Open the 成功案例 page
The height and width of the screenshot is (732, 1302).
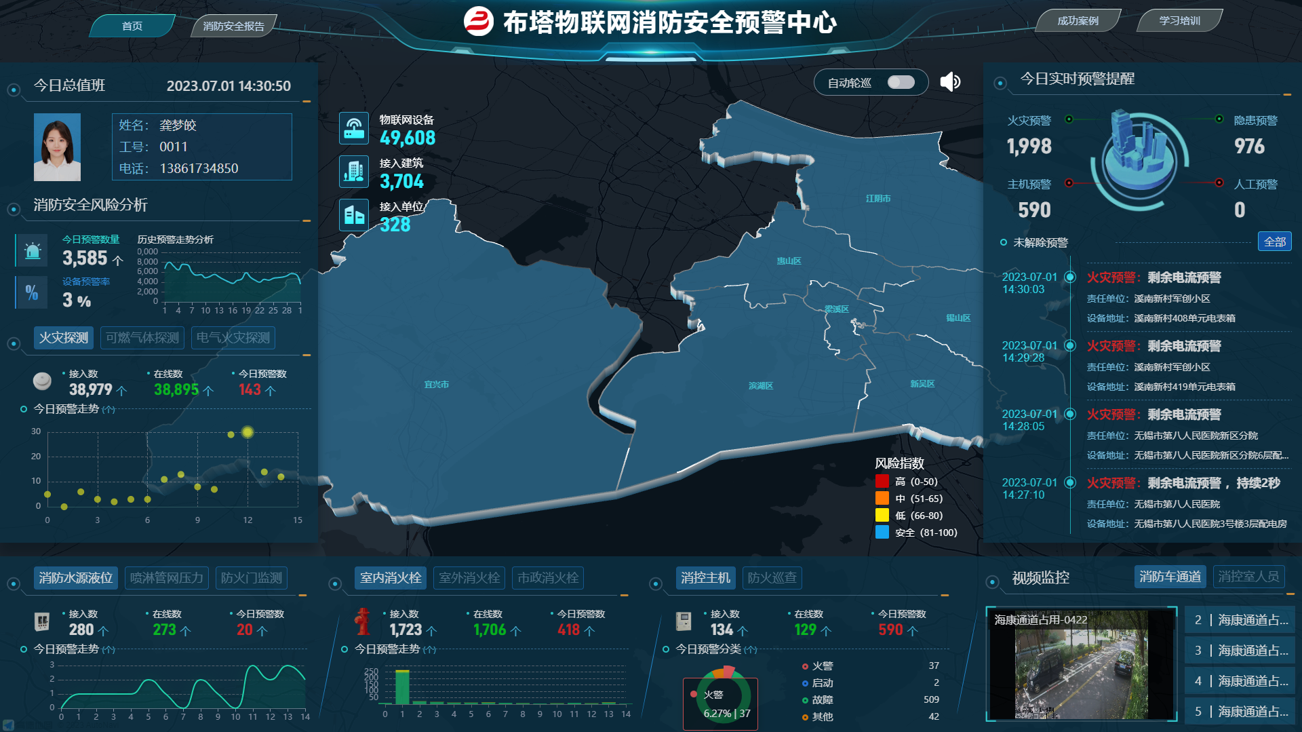[1078, 21]
